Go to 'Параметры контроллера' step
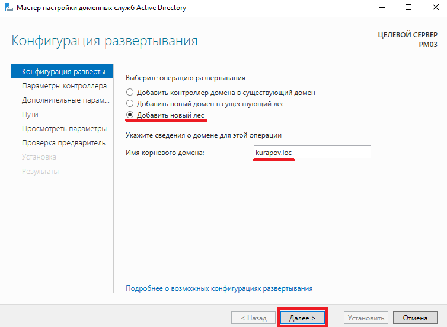The image size is (447, 327). point(62,85)
